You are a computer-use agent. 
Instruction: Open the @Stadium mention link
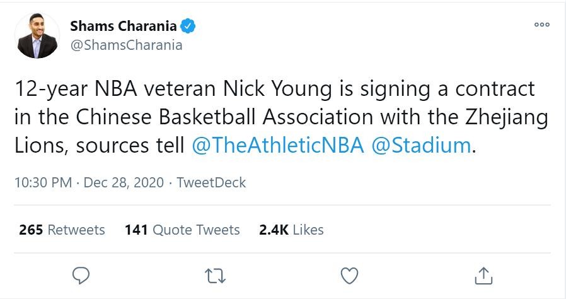tap(422, 145)
